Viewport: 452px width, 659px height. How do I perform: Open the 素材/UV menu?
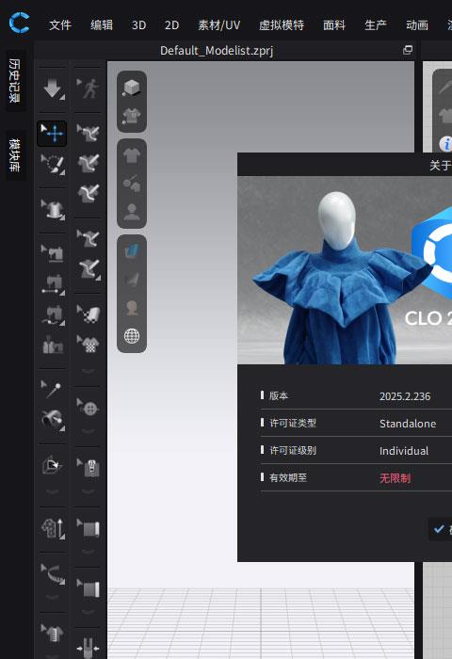tap(219, 25)
